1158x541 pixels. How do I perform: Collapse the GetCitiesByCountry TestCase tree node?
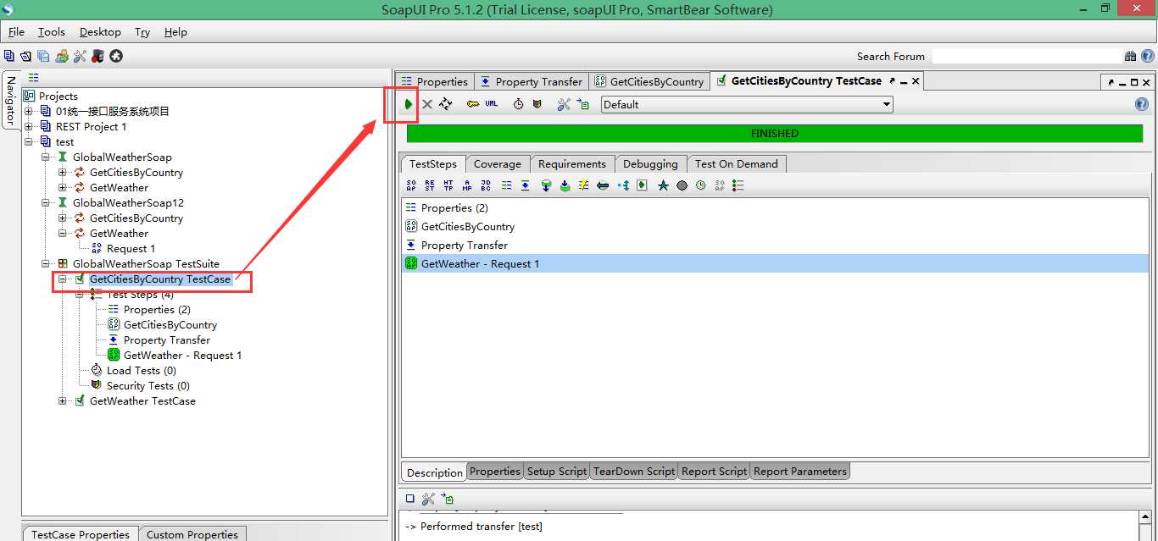tap(63, 279)
